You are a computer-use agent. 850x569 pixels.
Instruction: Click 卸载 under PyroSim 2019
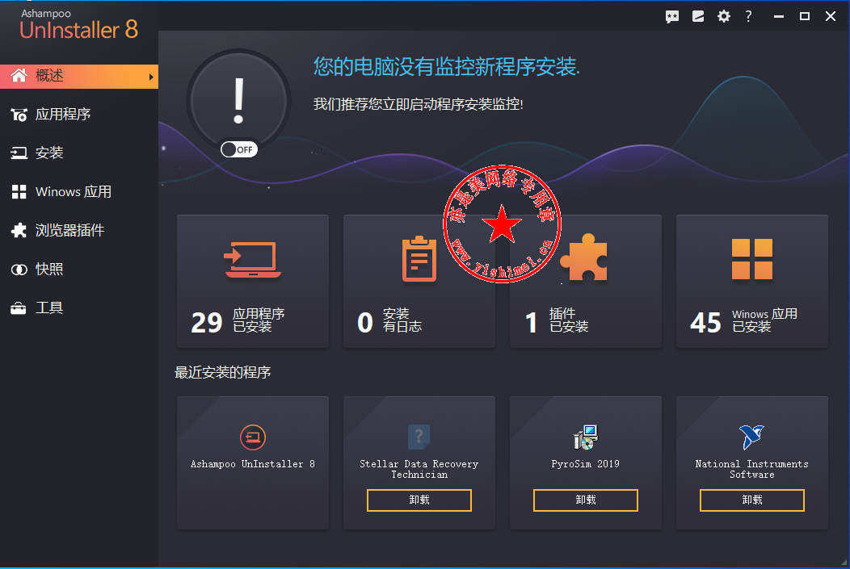[x=586, y=500]
